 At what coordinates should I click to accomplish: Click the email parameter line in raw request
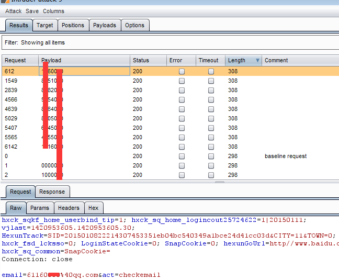pyautogui.click(x=81, y=275)
